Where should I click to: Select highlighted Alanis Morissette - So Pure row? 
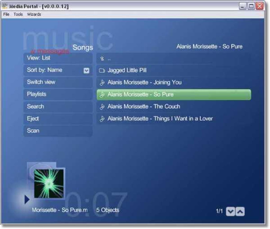click(x=174, y=95)
